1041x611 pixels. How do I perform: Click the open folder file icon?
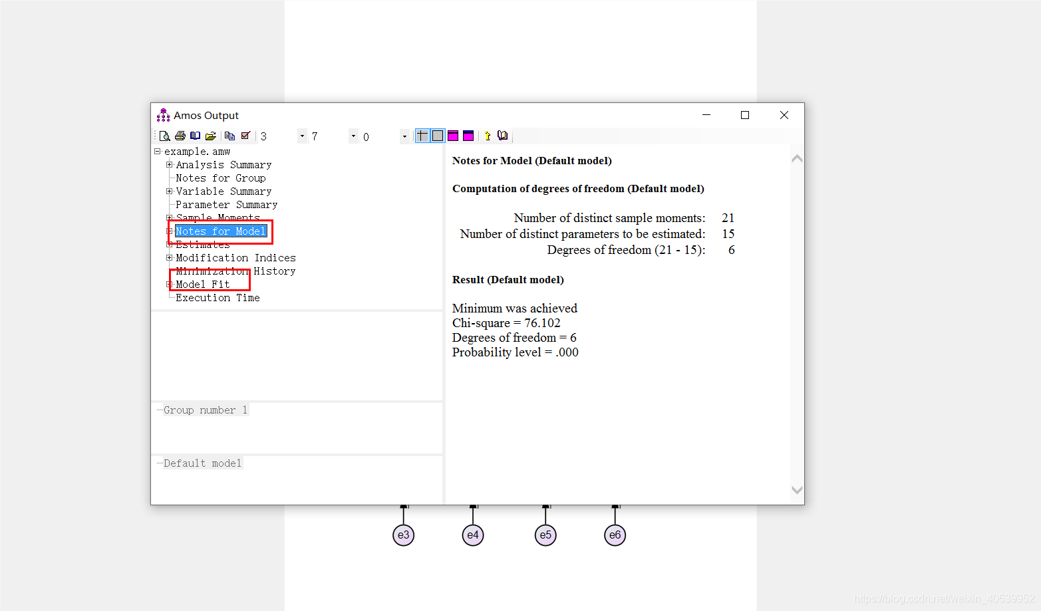coord(211,136)
